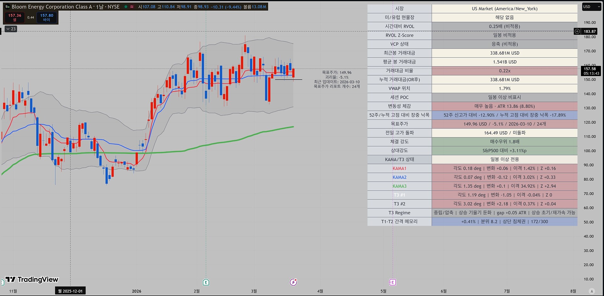Click the 'VCP 상태' row label
This screenshot has height=296, width=604.
coord(400,44)
